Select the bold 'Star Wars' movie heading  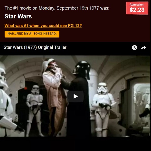pos(18,16)
